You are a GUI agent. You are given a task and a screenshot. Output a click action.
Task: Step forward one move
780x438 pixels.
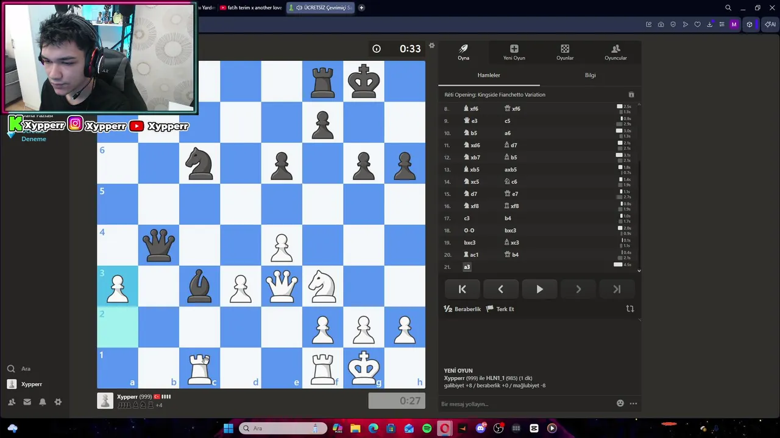[x=578, y=290]
